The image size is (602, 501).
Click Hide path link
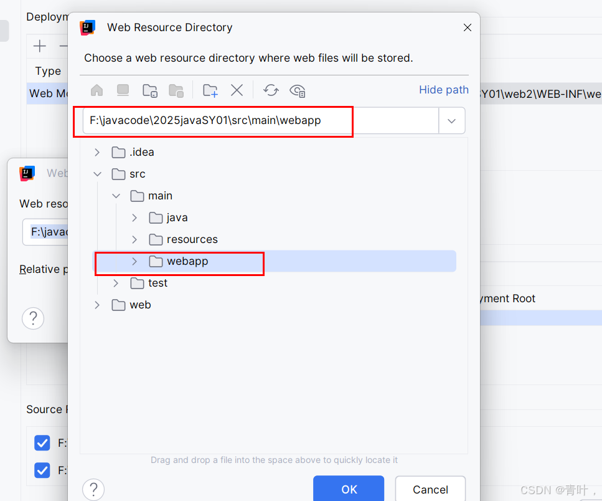(x=444, y=90)
